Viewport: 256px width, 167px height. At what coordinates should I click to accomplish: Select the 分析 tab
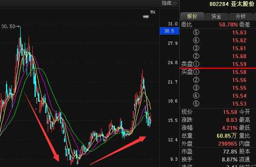click(241, 17)
